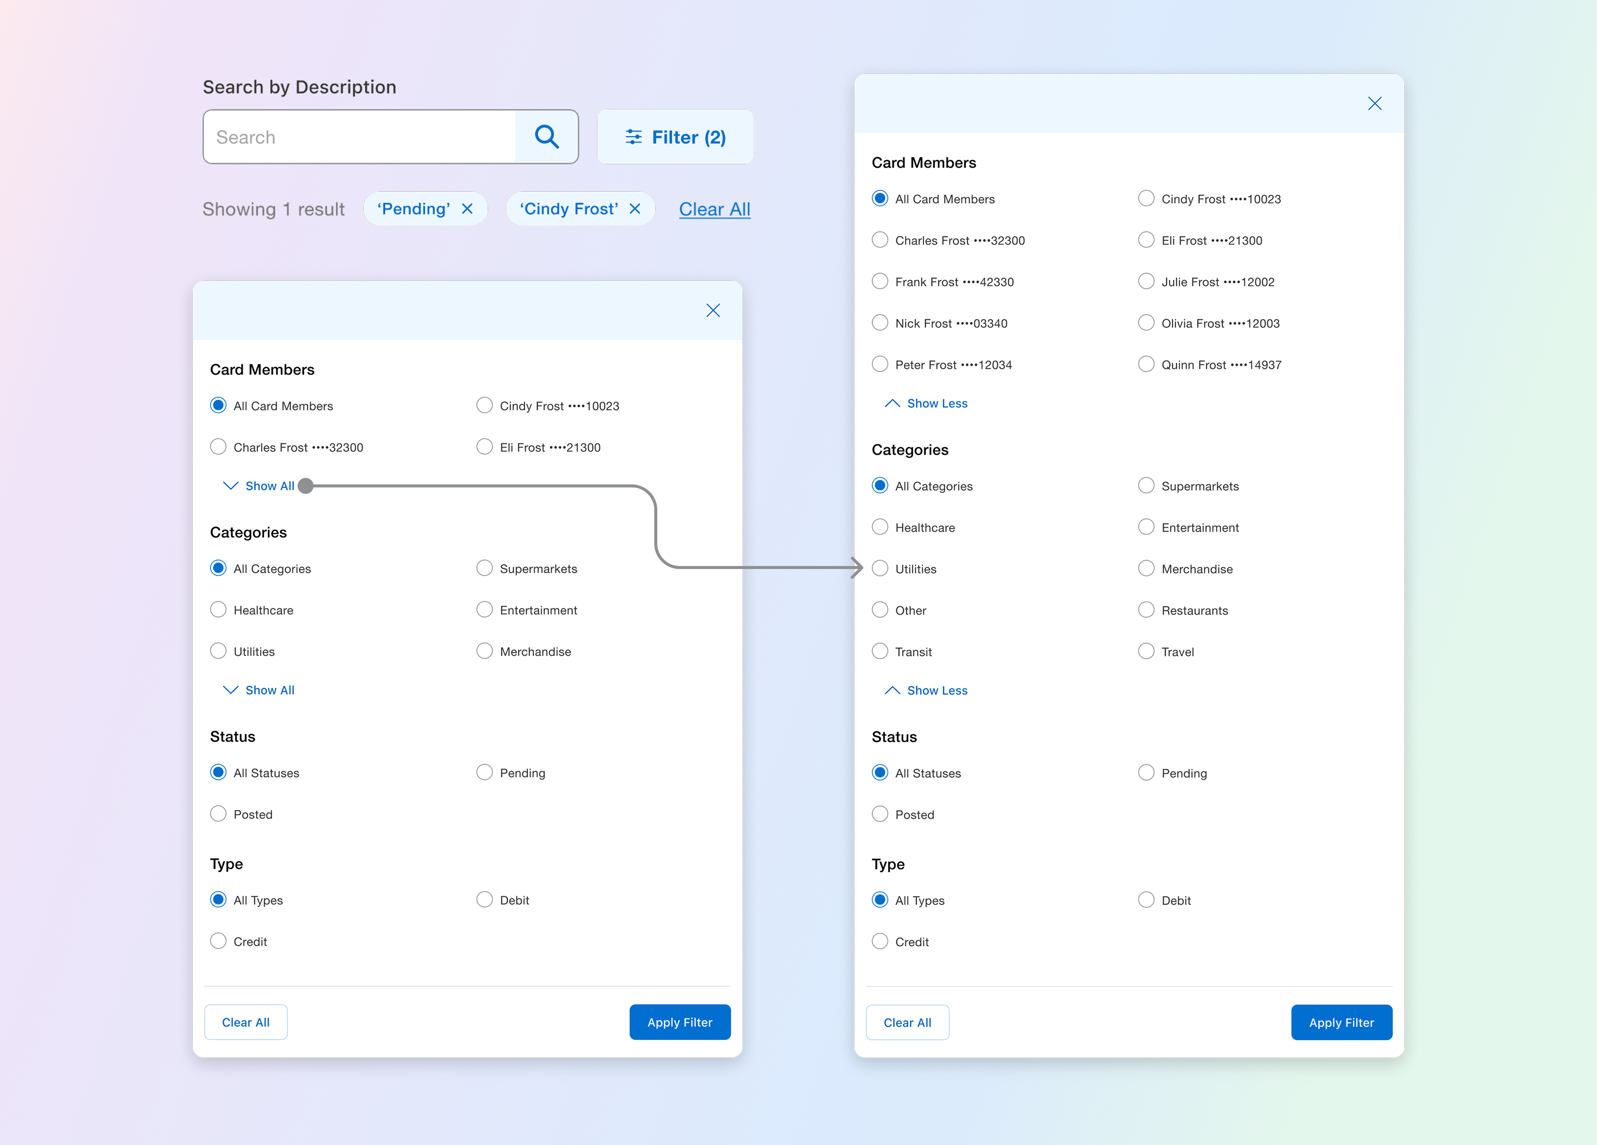The height and width of the screenshot is (1145, 1597).
Task: Select Cindy Frost ••••10023 in right panel
Action: pos(1146,199)
